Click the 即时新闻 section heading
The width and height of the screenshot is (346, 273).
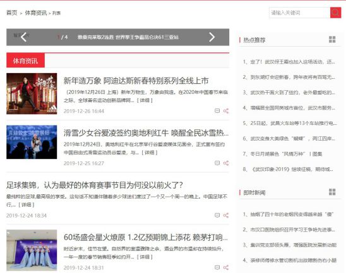pos(254,192)
